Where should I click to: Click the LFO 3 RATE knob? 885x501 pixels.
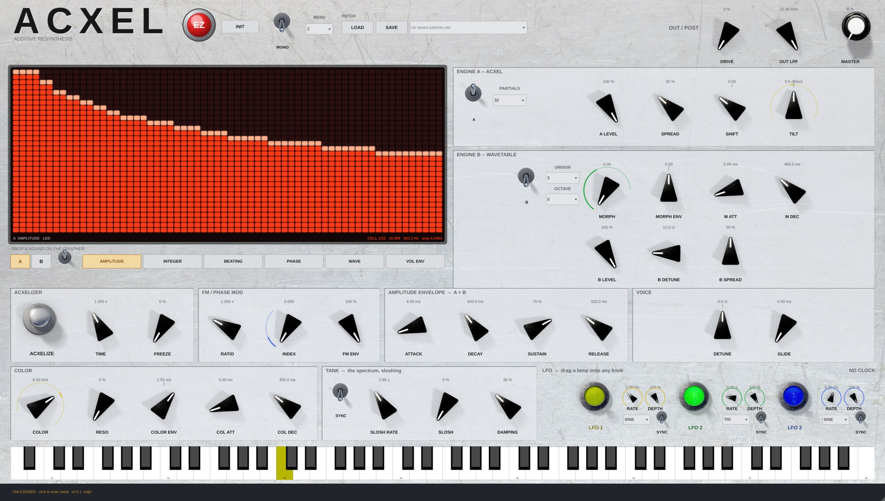(x=831, y=398)
